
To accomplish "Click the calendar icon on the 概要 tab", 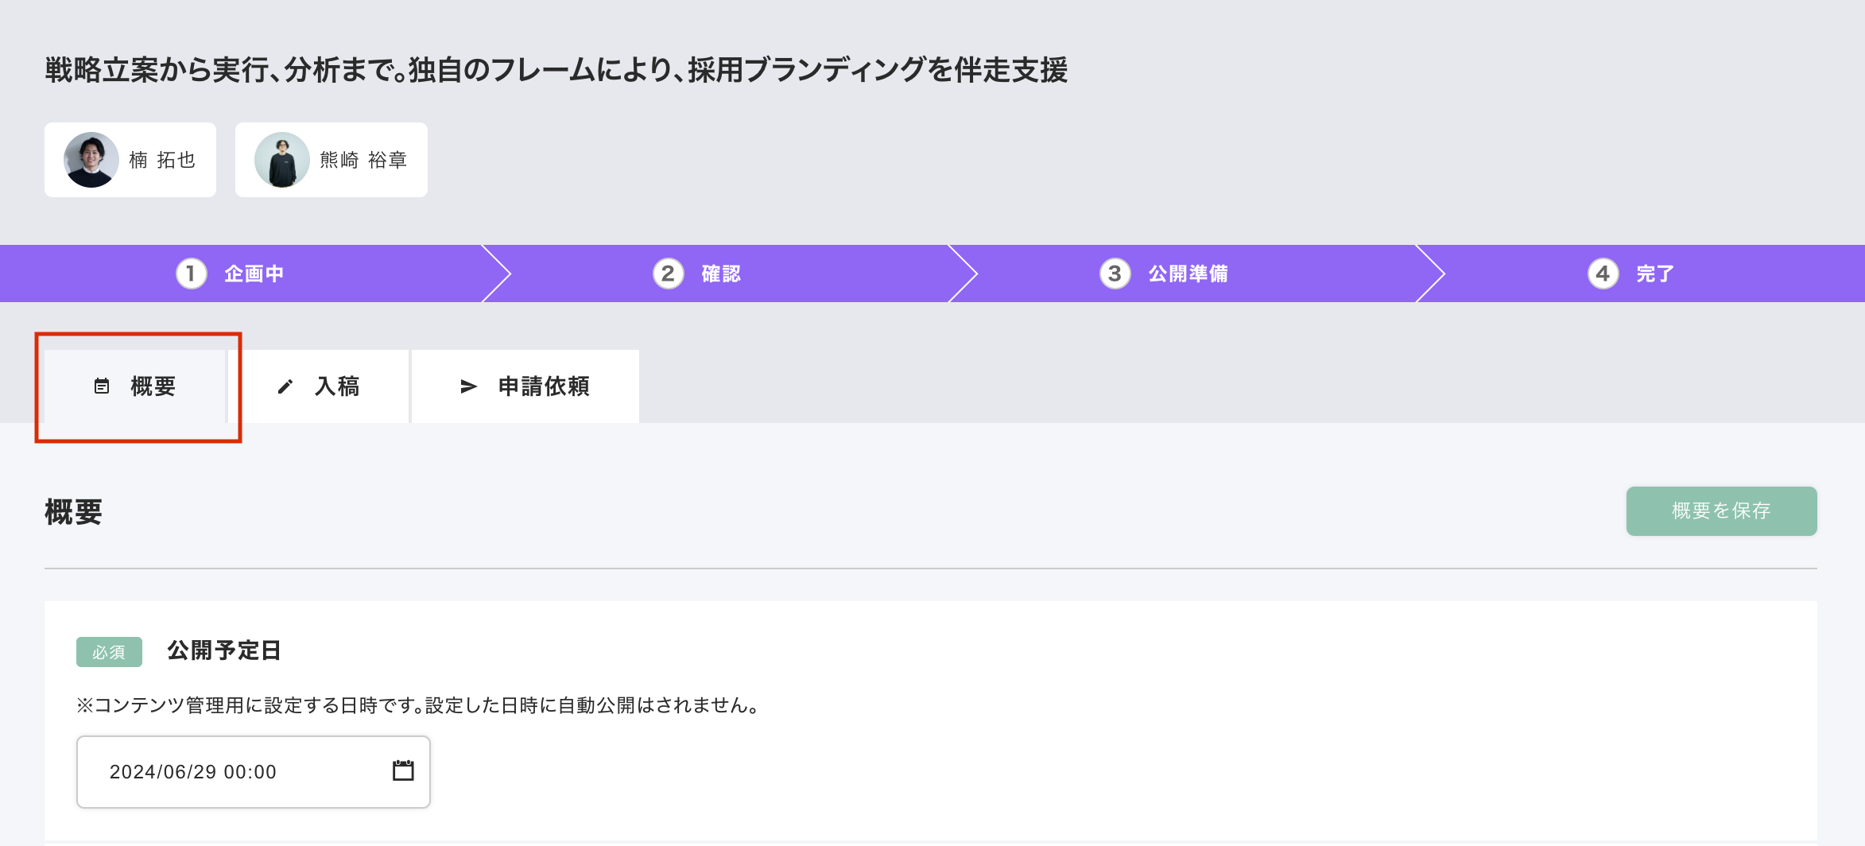I will pyautogui.click(x=102, y=386).
